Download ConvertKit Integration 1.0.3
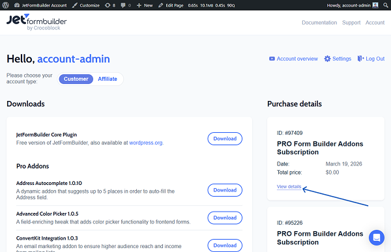The image size is (391, 252). tap(225, 245)
